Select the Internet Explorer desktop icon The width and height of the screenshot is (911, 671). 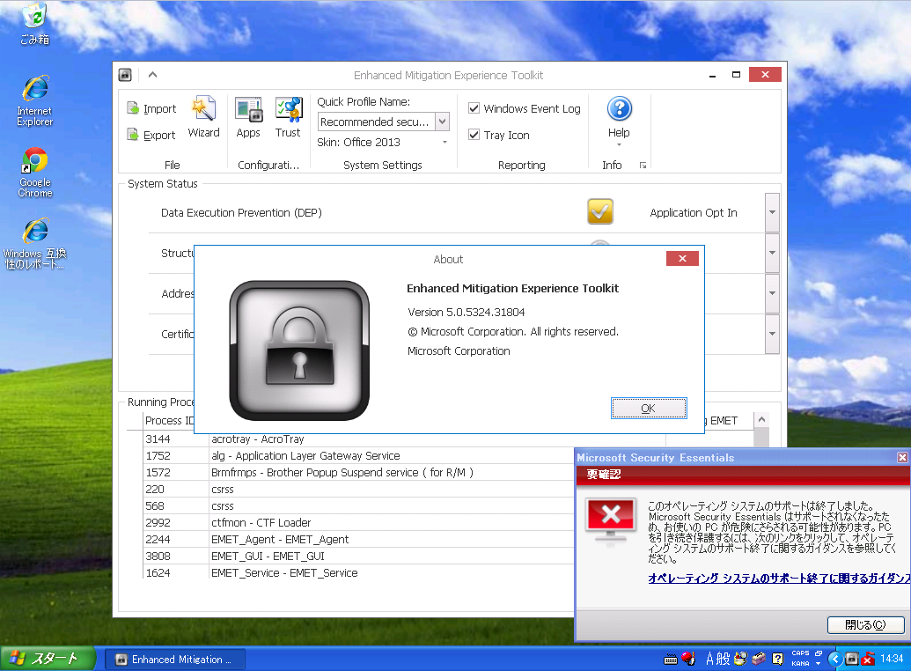pyautogui.click(x=35, y=101)
